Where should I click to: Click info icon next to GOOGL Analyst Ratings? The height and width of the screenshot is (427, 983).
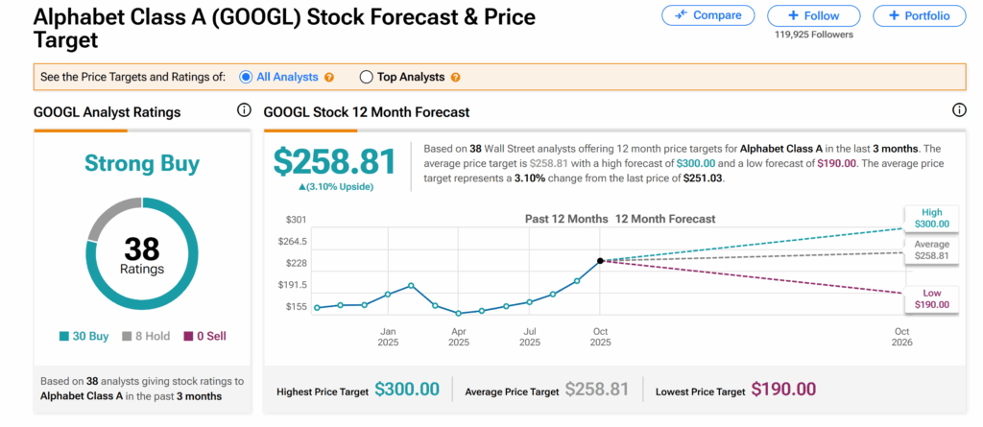[244, 111]
